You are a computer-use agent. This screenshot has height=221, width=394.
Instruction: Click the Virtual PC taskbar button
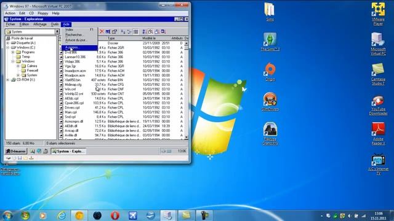168,215
